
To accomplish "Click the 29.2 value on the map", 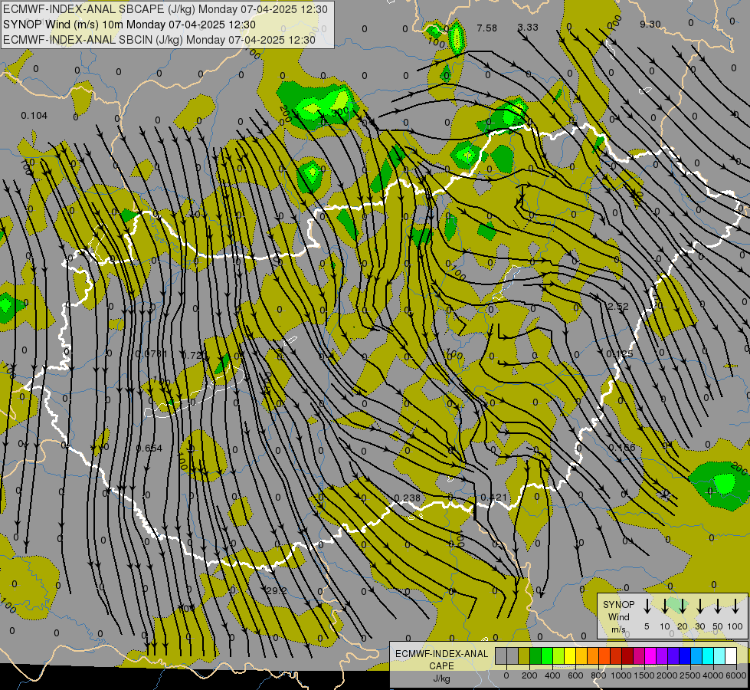I will pos(277,591).
